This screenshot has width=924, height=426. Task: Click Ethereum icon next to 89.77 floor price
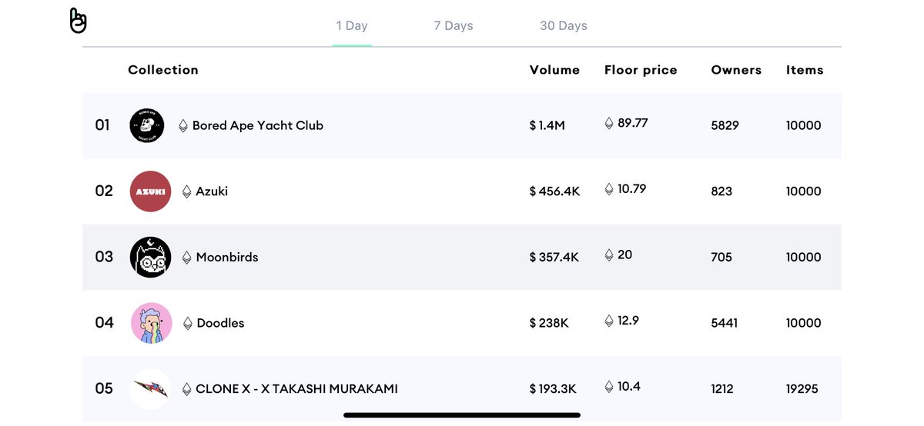(x=609, y=123)
